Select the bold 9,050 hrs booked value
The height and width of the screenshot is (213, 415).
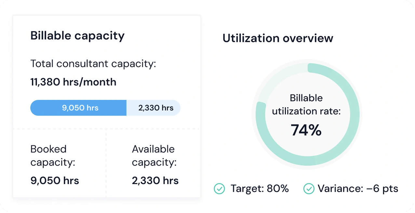[x=55, y=181]
